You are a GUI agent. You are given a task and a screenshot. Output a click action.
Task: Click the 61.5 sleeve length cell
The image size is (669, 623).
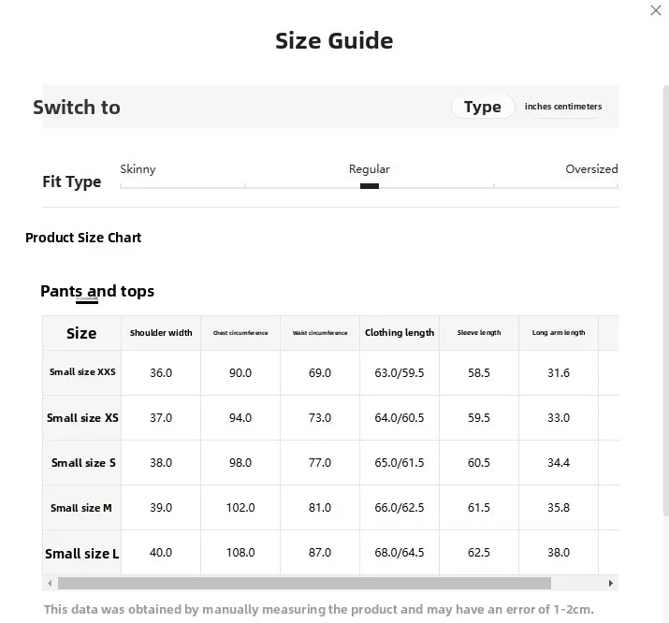pos(479,508)
